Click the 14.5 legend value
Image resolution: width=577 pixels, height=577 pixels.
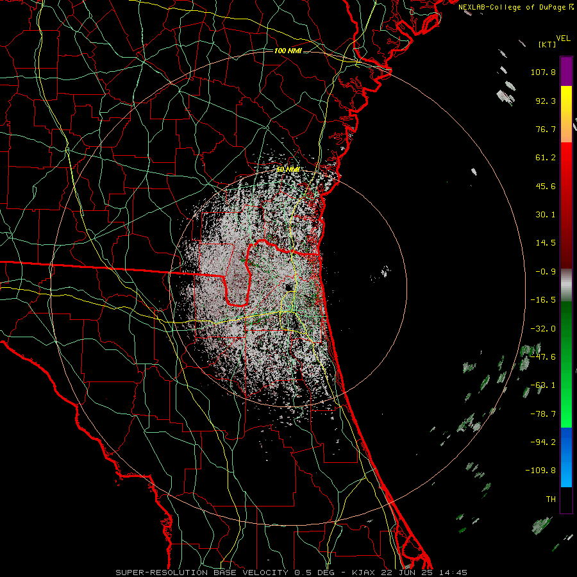[x=546, y=243]
